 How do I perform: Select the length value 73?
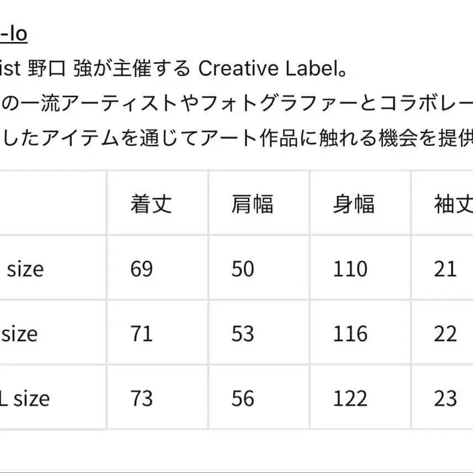pyautogui.click(x=141, y=398)
